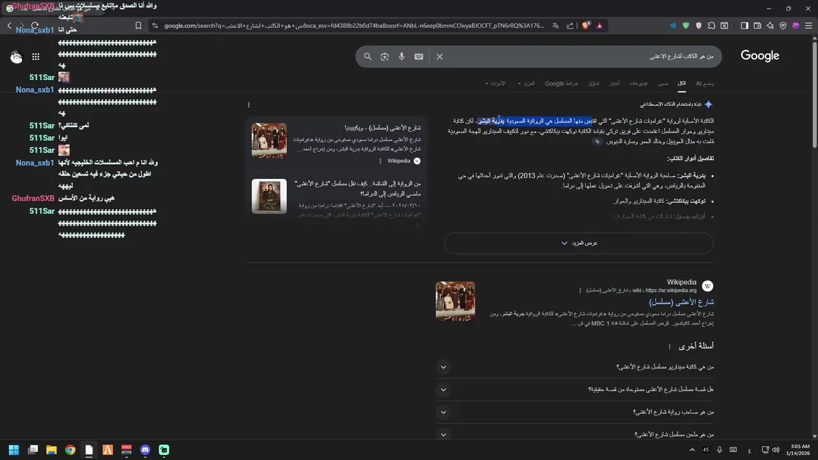
Task: Click the share icon in address bar
Action: tap(570, 26)
